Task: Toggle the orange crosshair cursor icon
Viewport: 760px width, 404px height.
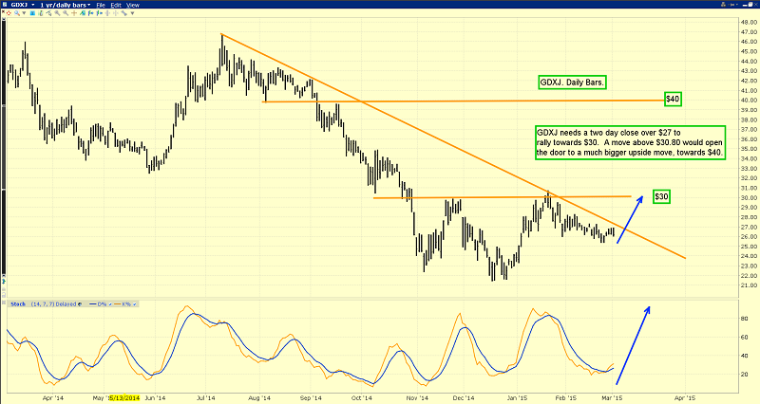Action: pos(74,13)
